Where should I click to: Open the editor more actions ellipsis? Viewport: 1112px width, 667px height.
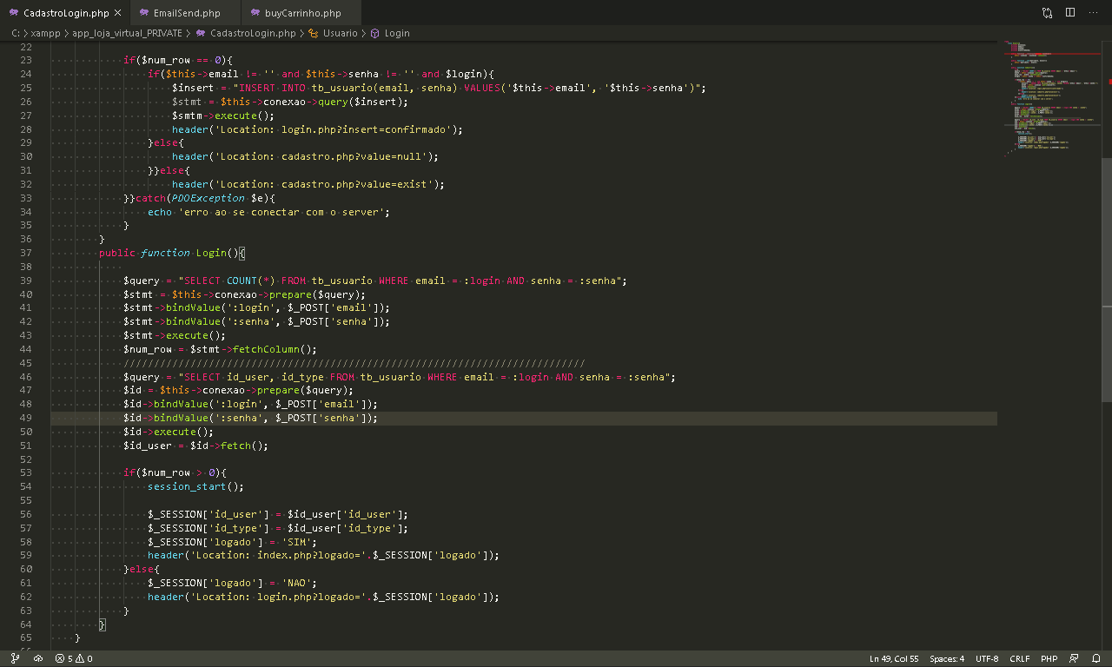(1092, 12)
